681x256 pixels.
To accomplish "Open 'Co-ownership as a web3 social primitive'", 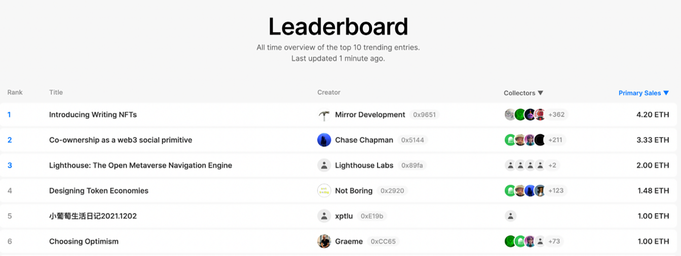I will (120, 140).
